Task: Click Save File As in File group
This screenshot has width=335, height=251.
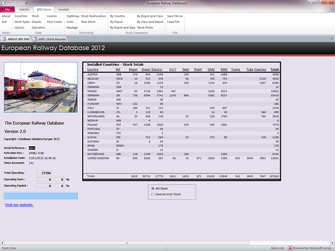Action: click(x=175, y=16)
